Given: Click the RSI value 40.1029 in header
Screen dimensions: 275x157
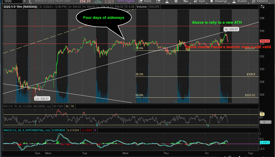Looking at the screenshot, I should point(58,106).
